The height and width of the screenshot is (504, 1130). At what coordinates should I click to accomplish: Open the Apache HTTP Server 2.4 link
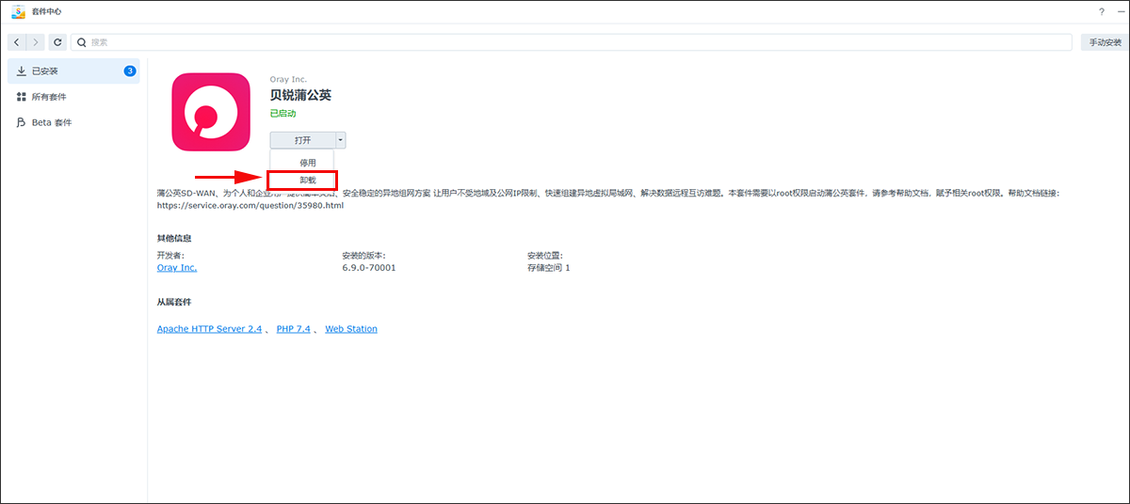point(209,329)
